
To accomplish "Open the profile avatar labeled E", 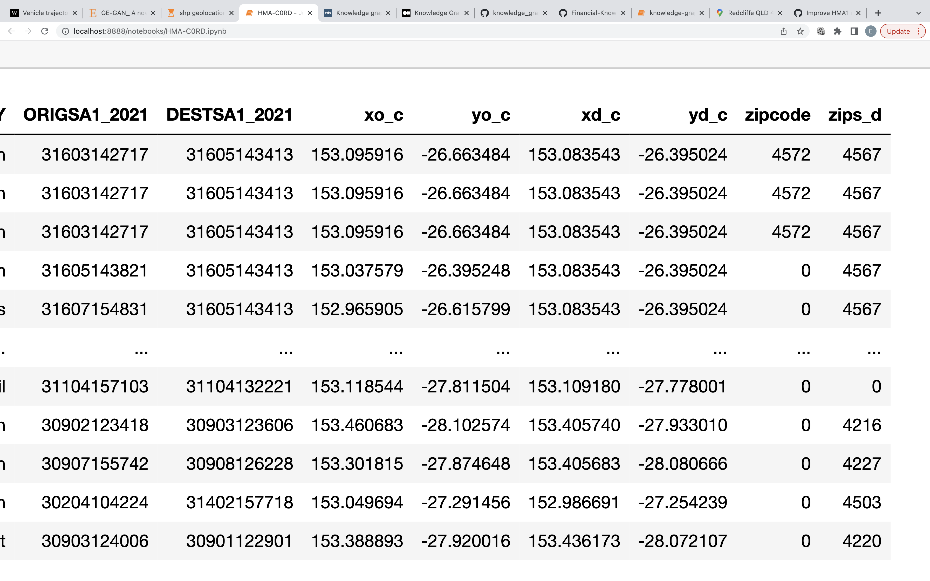I will 870,31.
